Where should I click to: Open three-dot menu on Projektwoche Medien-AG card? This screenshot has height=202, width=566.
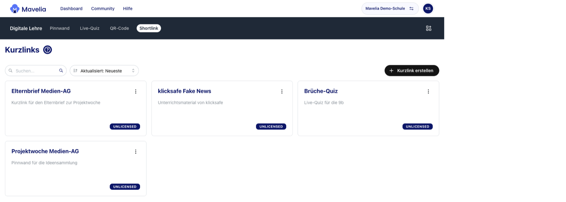point(135,152)
